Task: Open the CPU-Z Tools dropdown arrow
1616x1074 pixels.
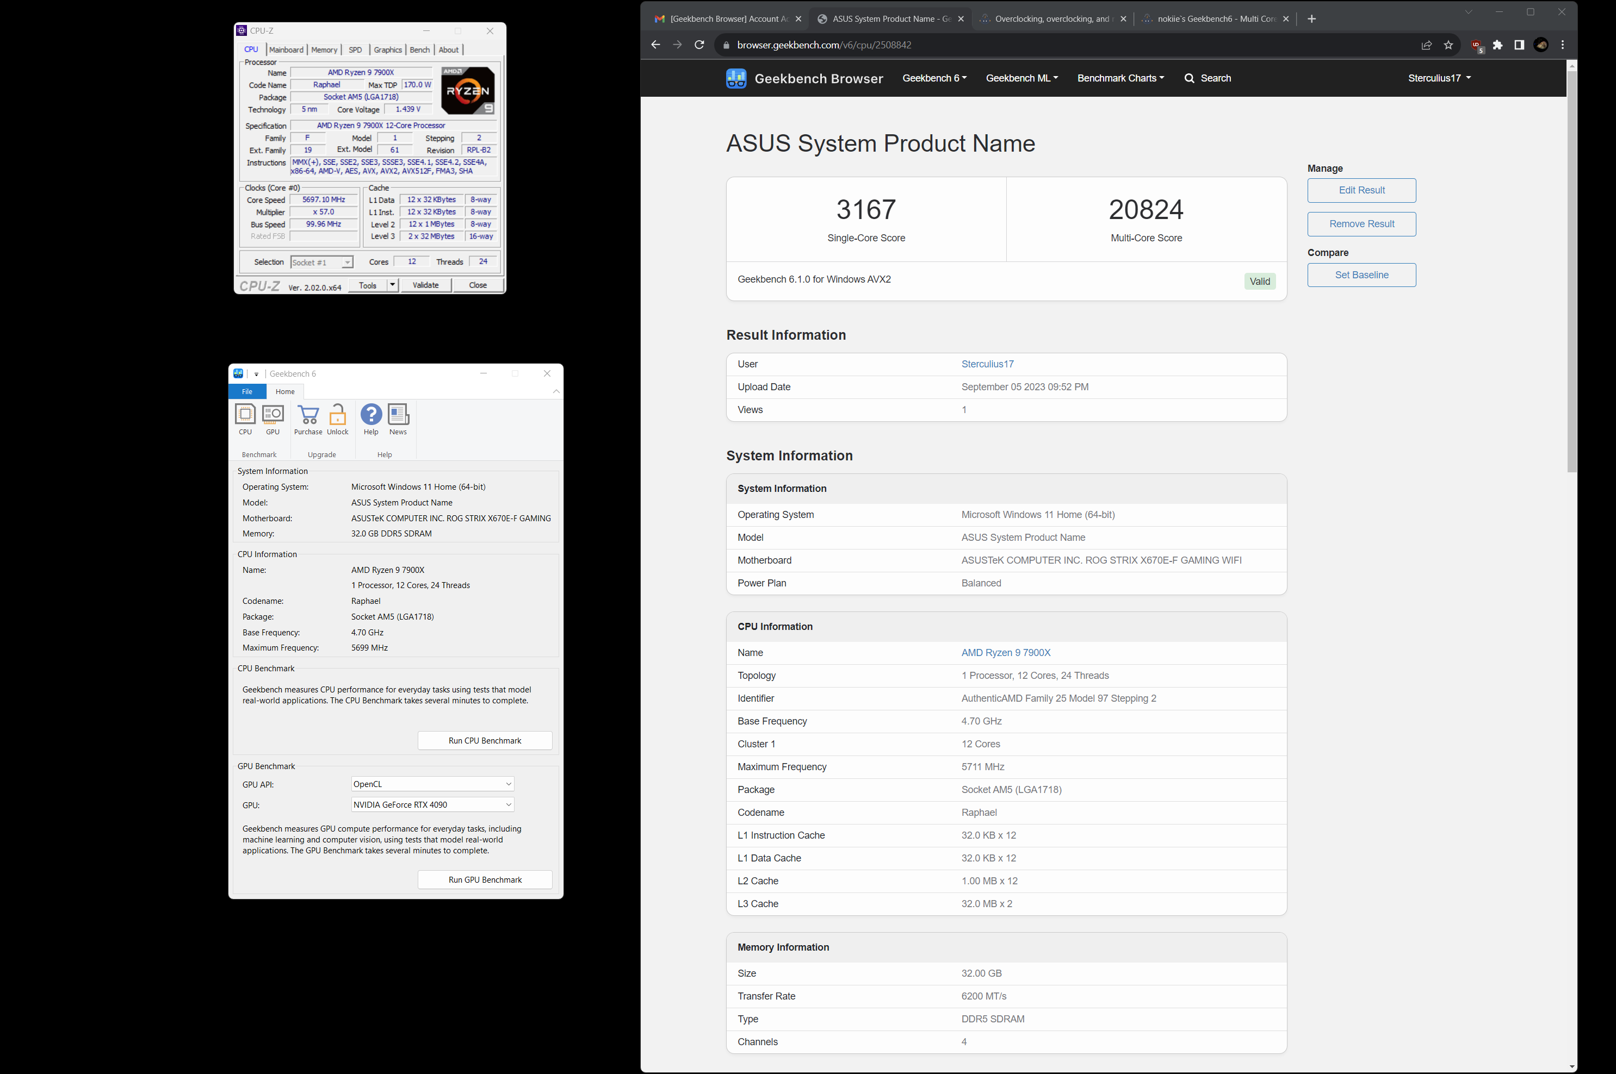Action: tap(392, 285)
